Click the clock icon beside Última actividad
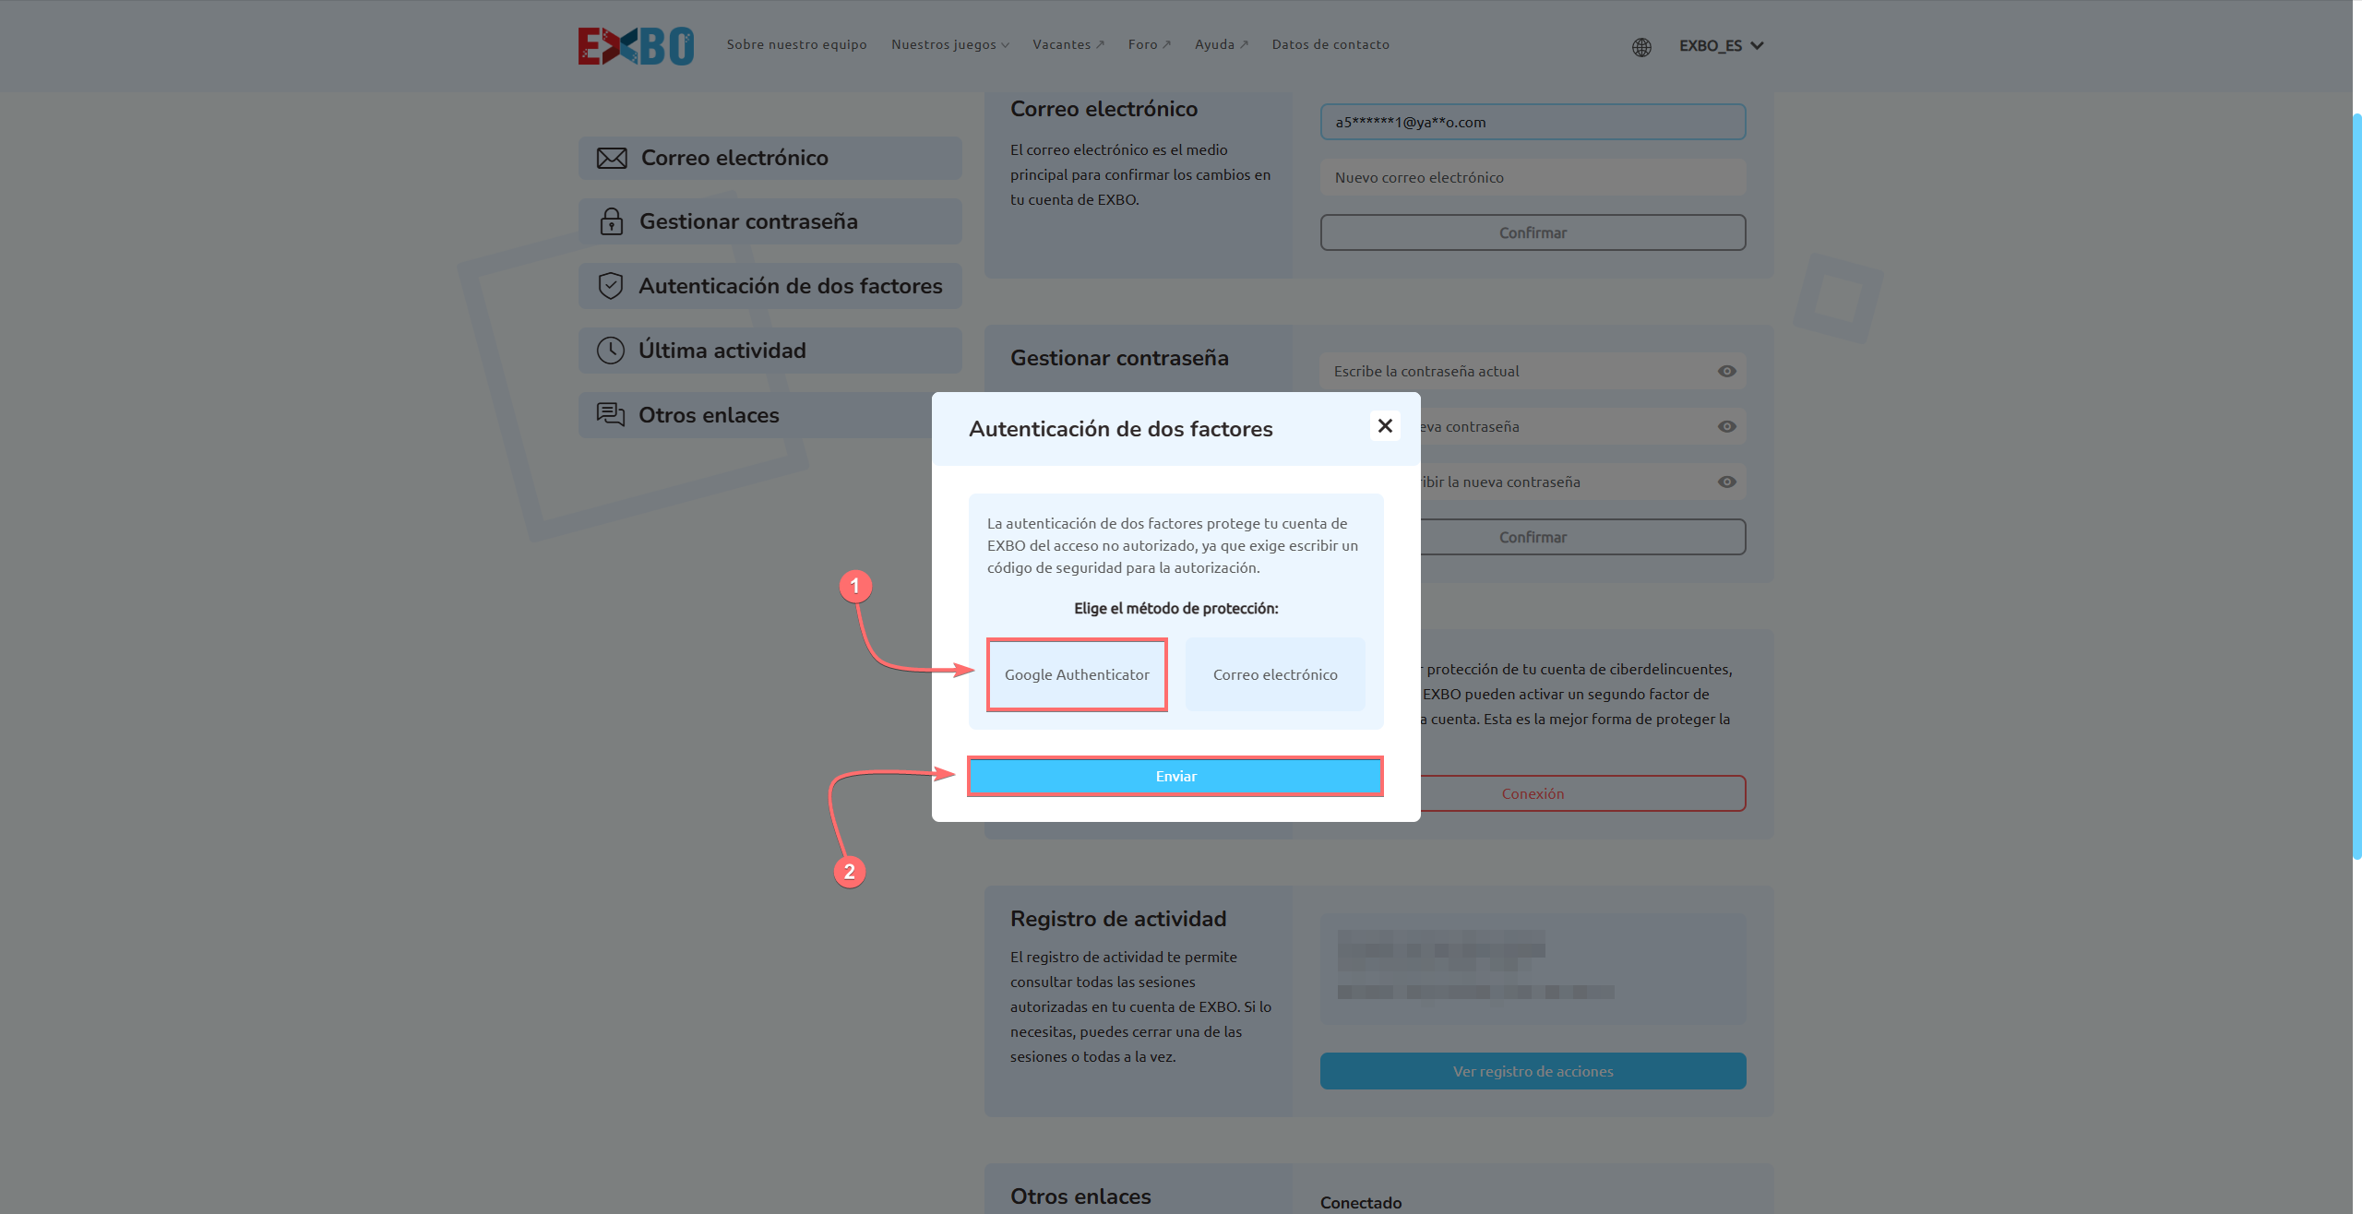This screenshot has width=2362, height=1214. [610, 351]
